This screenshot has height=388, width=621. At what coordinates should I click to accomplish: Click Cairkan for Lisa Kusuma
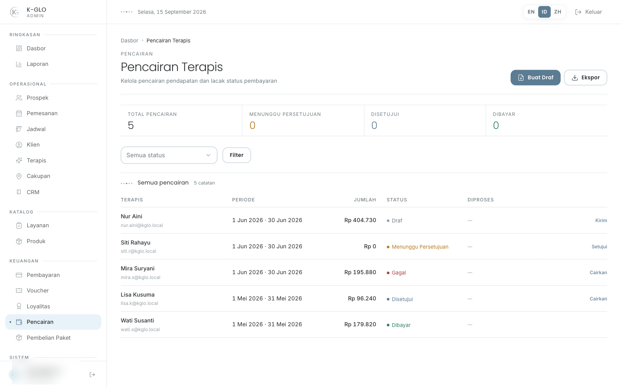[x=598, y=299]
